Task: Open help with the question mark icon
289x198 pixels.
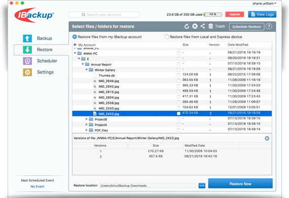Action: [x=269, y=26]
